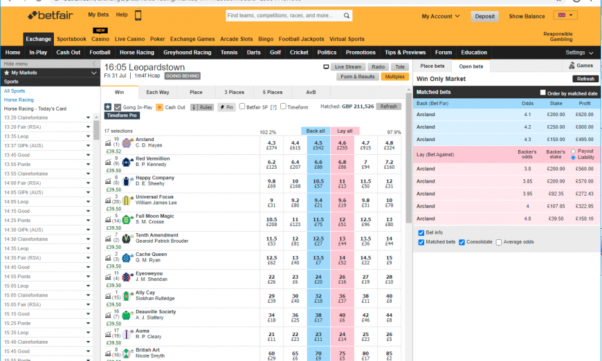Switch to the 3 Places tab

click(x=234, y=92)
